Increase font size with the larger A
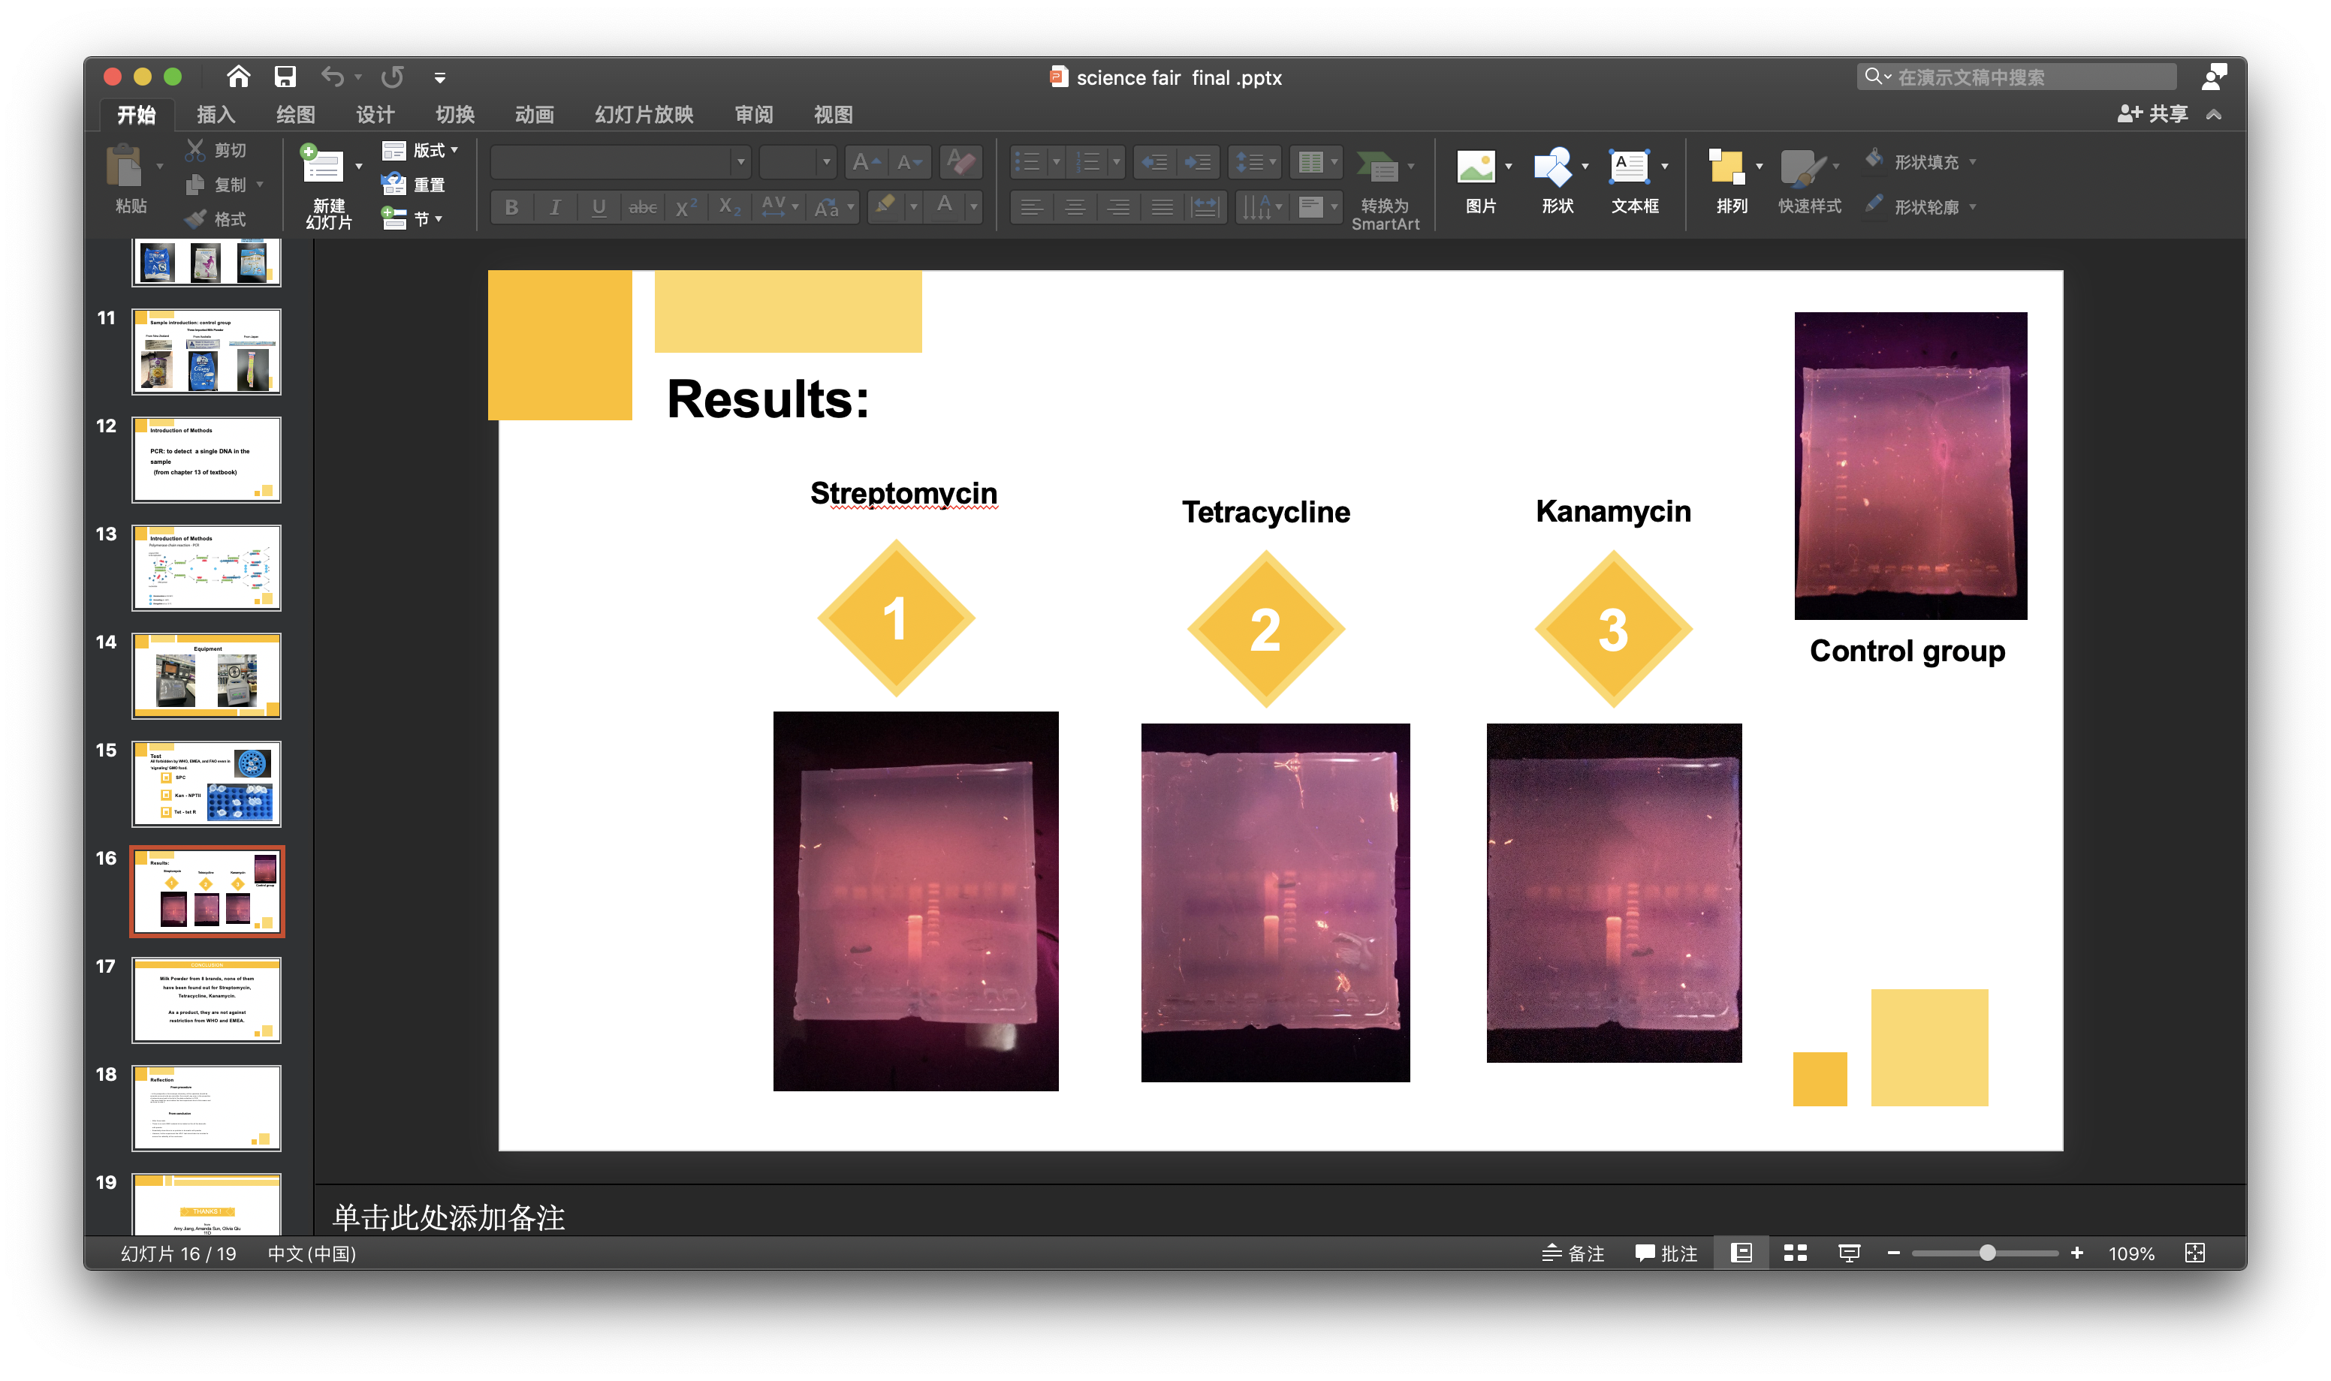The height and width of the screenshot is (1381, 2331). coord(866,162)
